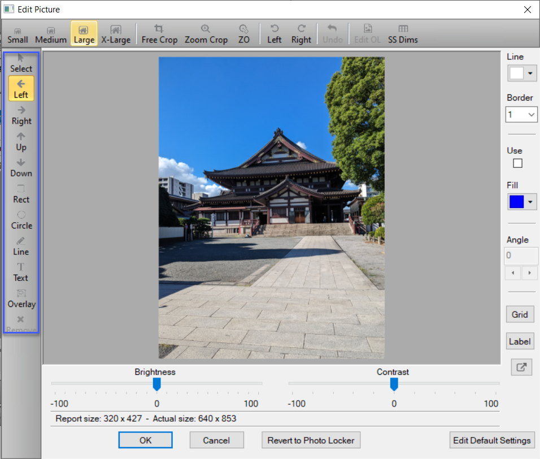
Task: Rotate picture using toolbar Left icon
Action: [x=275, y=34]
